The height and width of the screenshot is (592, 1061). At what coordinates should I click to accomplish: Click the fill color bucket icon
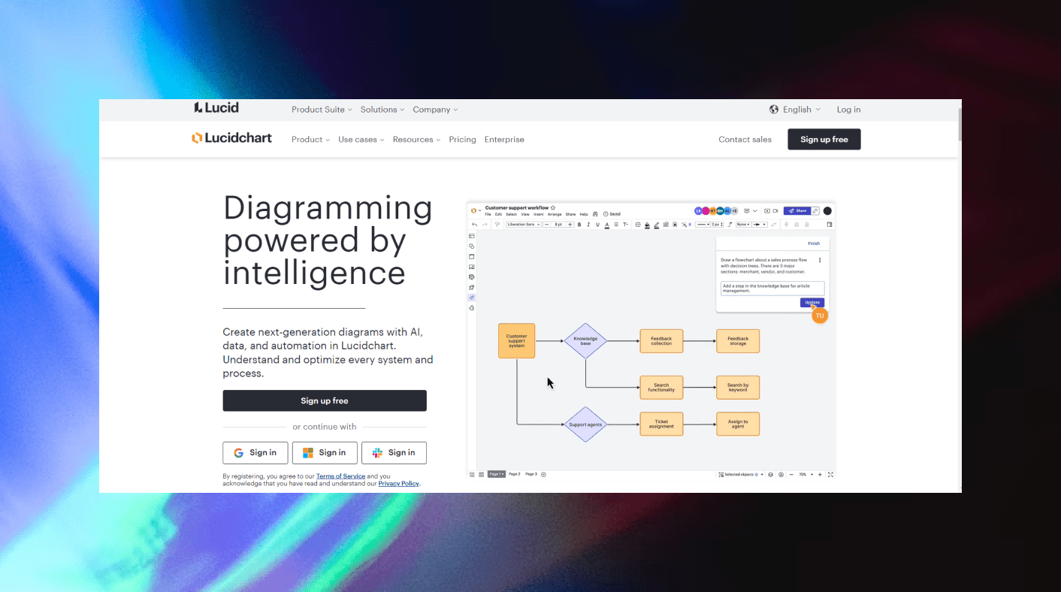pos(648,225)
